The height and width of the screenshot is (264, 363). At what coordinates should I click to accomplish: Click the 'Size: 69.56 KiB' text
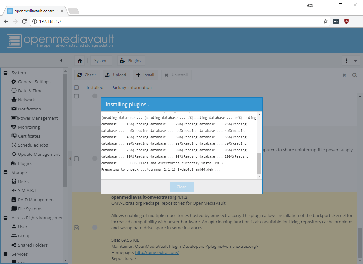[125, 240]
